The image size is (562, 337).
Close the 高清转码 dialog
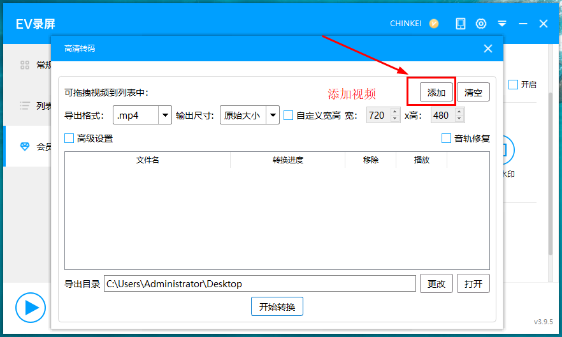tap(488, 49)
